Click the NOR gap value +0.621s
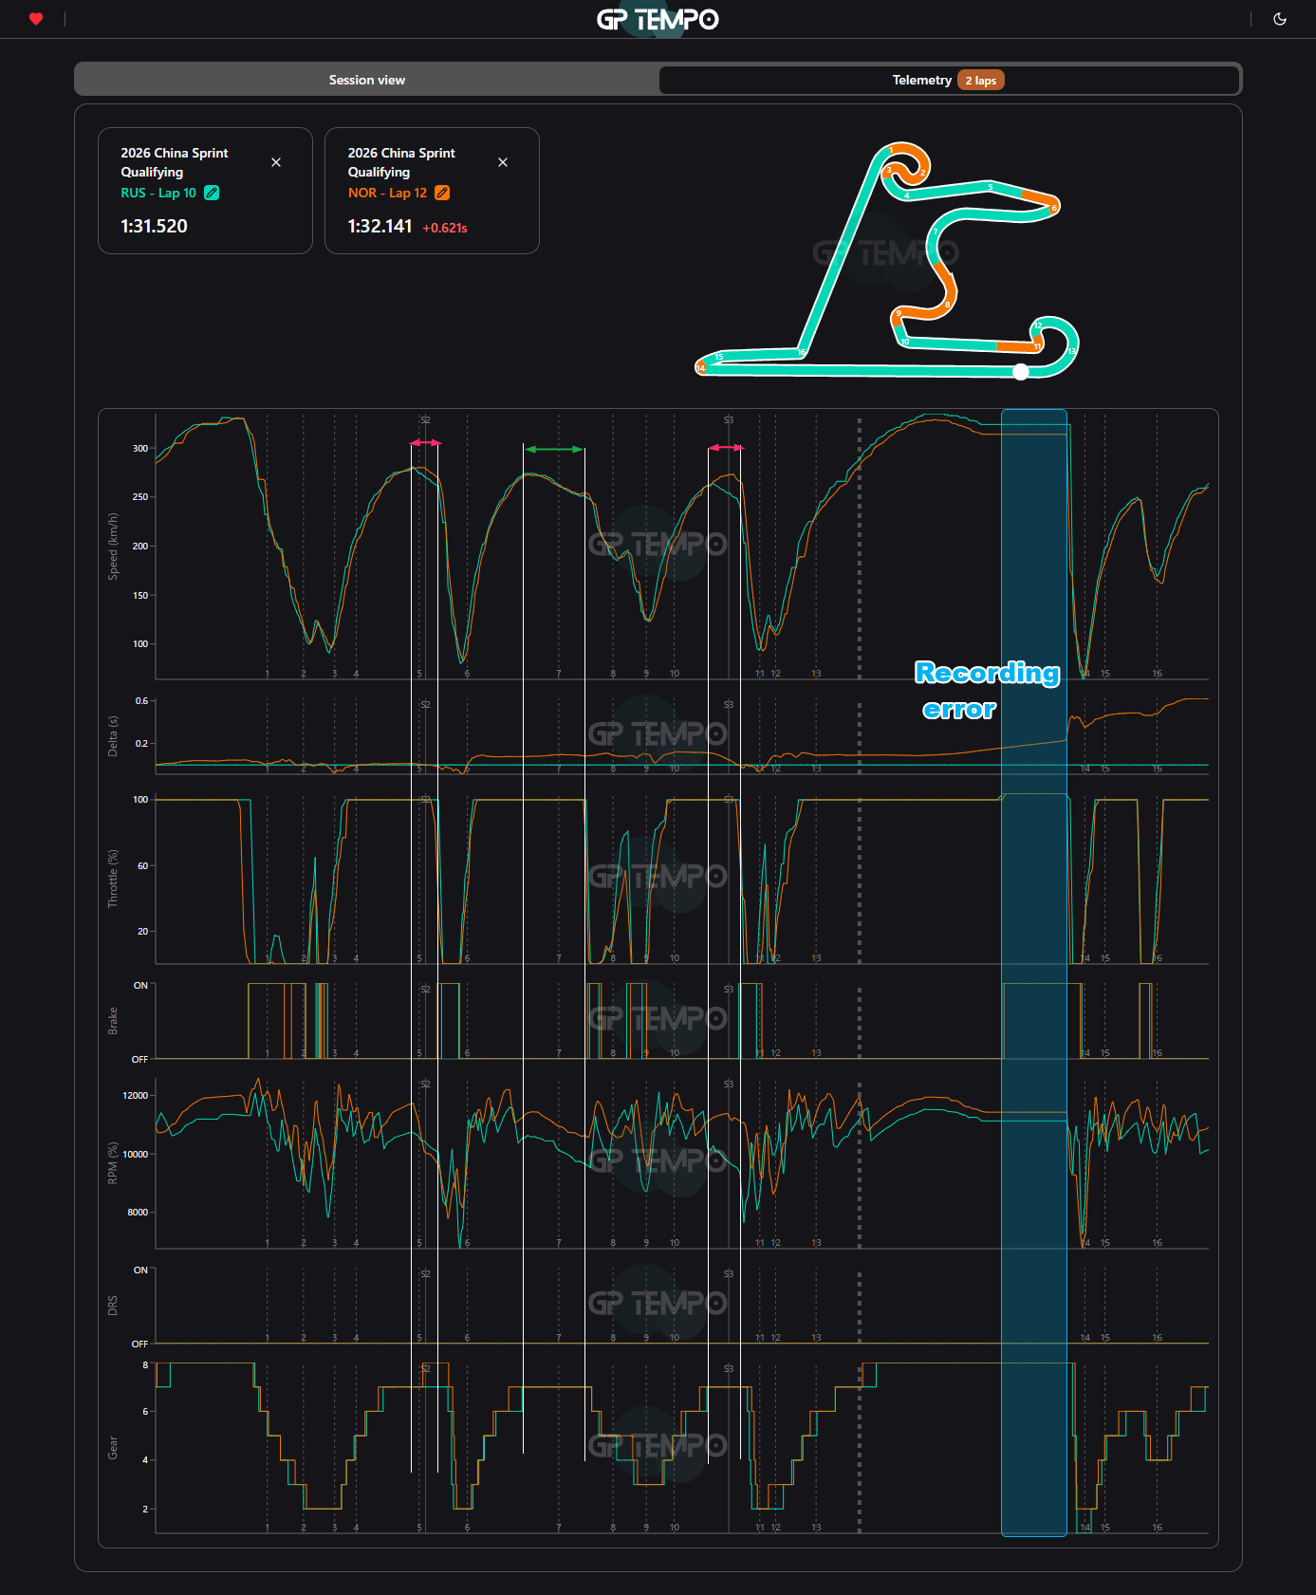The width and height of the screenshot is (1316, 1595). 445,228
